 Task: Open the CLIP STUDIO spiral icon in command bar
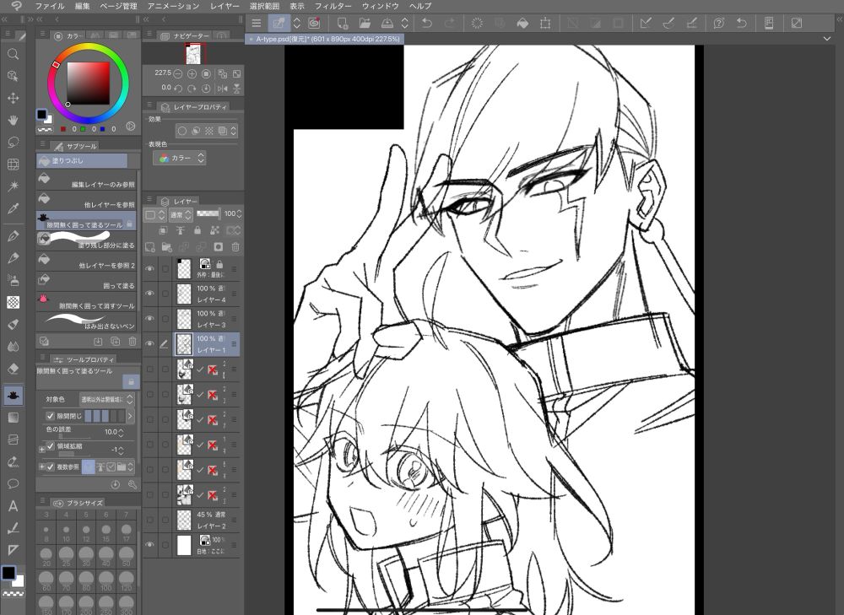(x=314, y=23)
